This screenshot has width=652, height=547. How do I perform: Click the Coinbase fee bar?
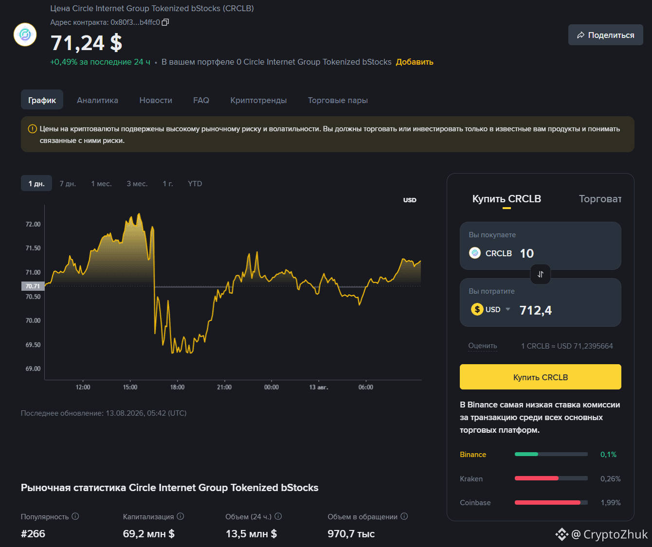point(551,502)
